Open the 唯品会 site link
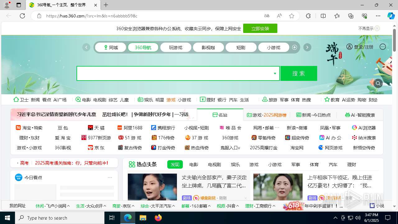Image resolution: width=398 pixels, height=224 pixels. tap(230, 128)
